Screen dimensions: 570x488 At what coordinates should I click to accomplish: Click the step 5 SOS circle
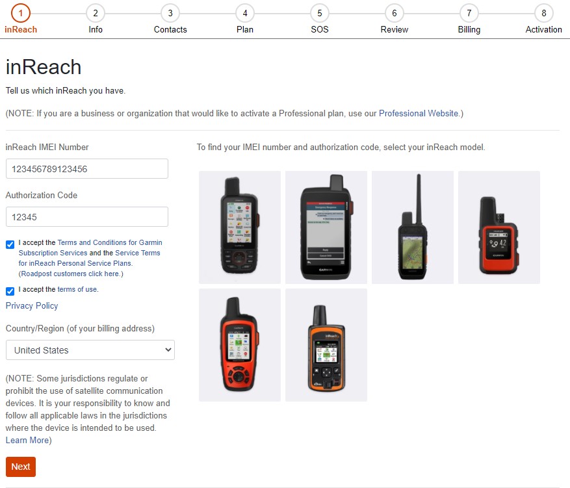point(319,13)
